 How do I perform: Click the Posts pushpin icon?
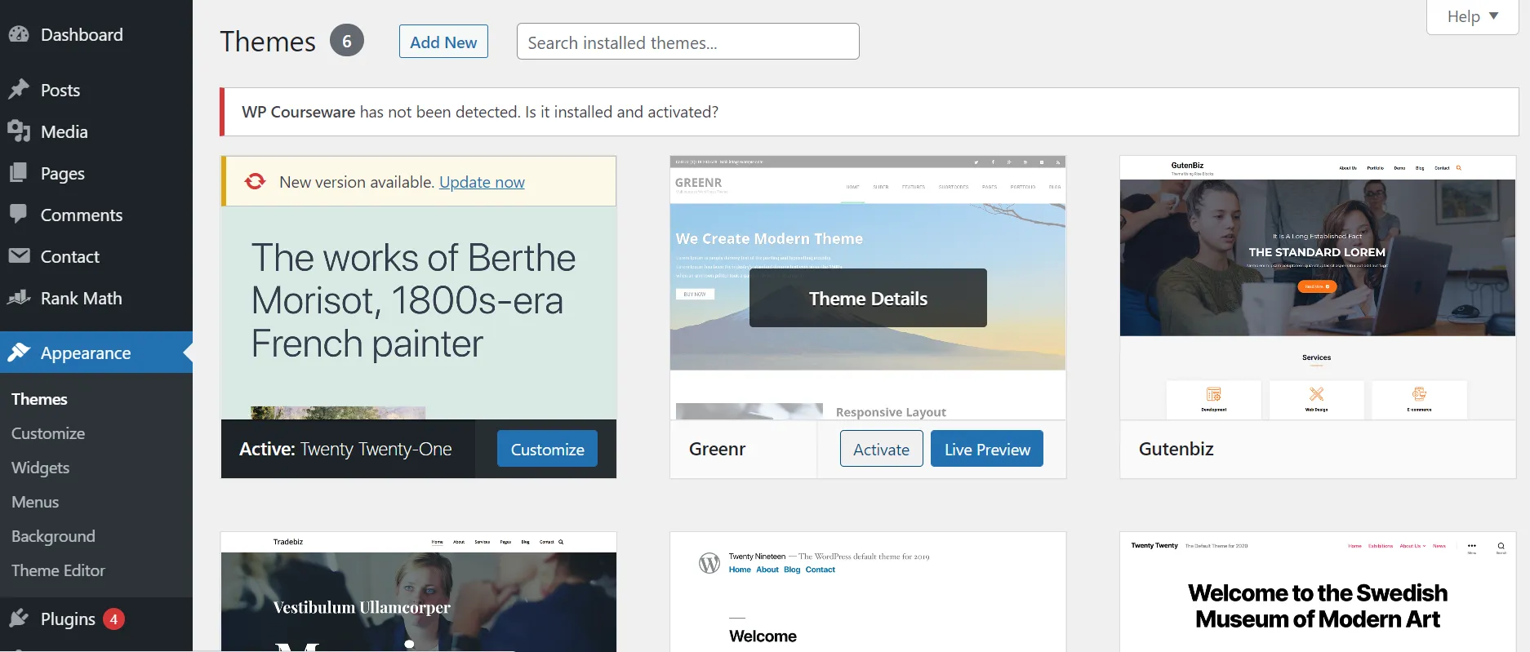(x=19, y=90)
